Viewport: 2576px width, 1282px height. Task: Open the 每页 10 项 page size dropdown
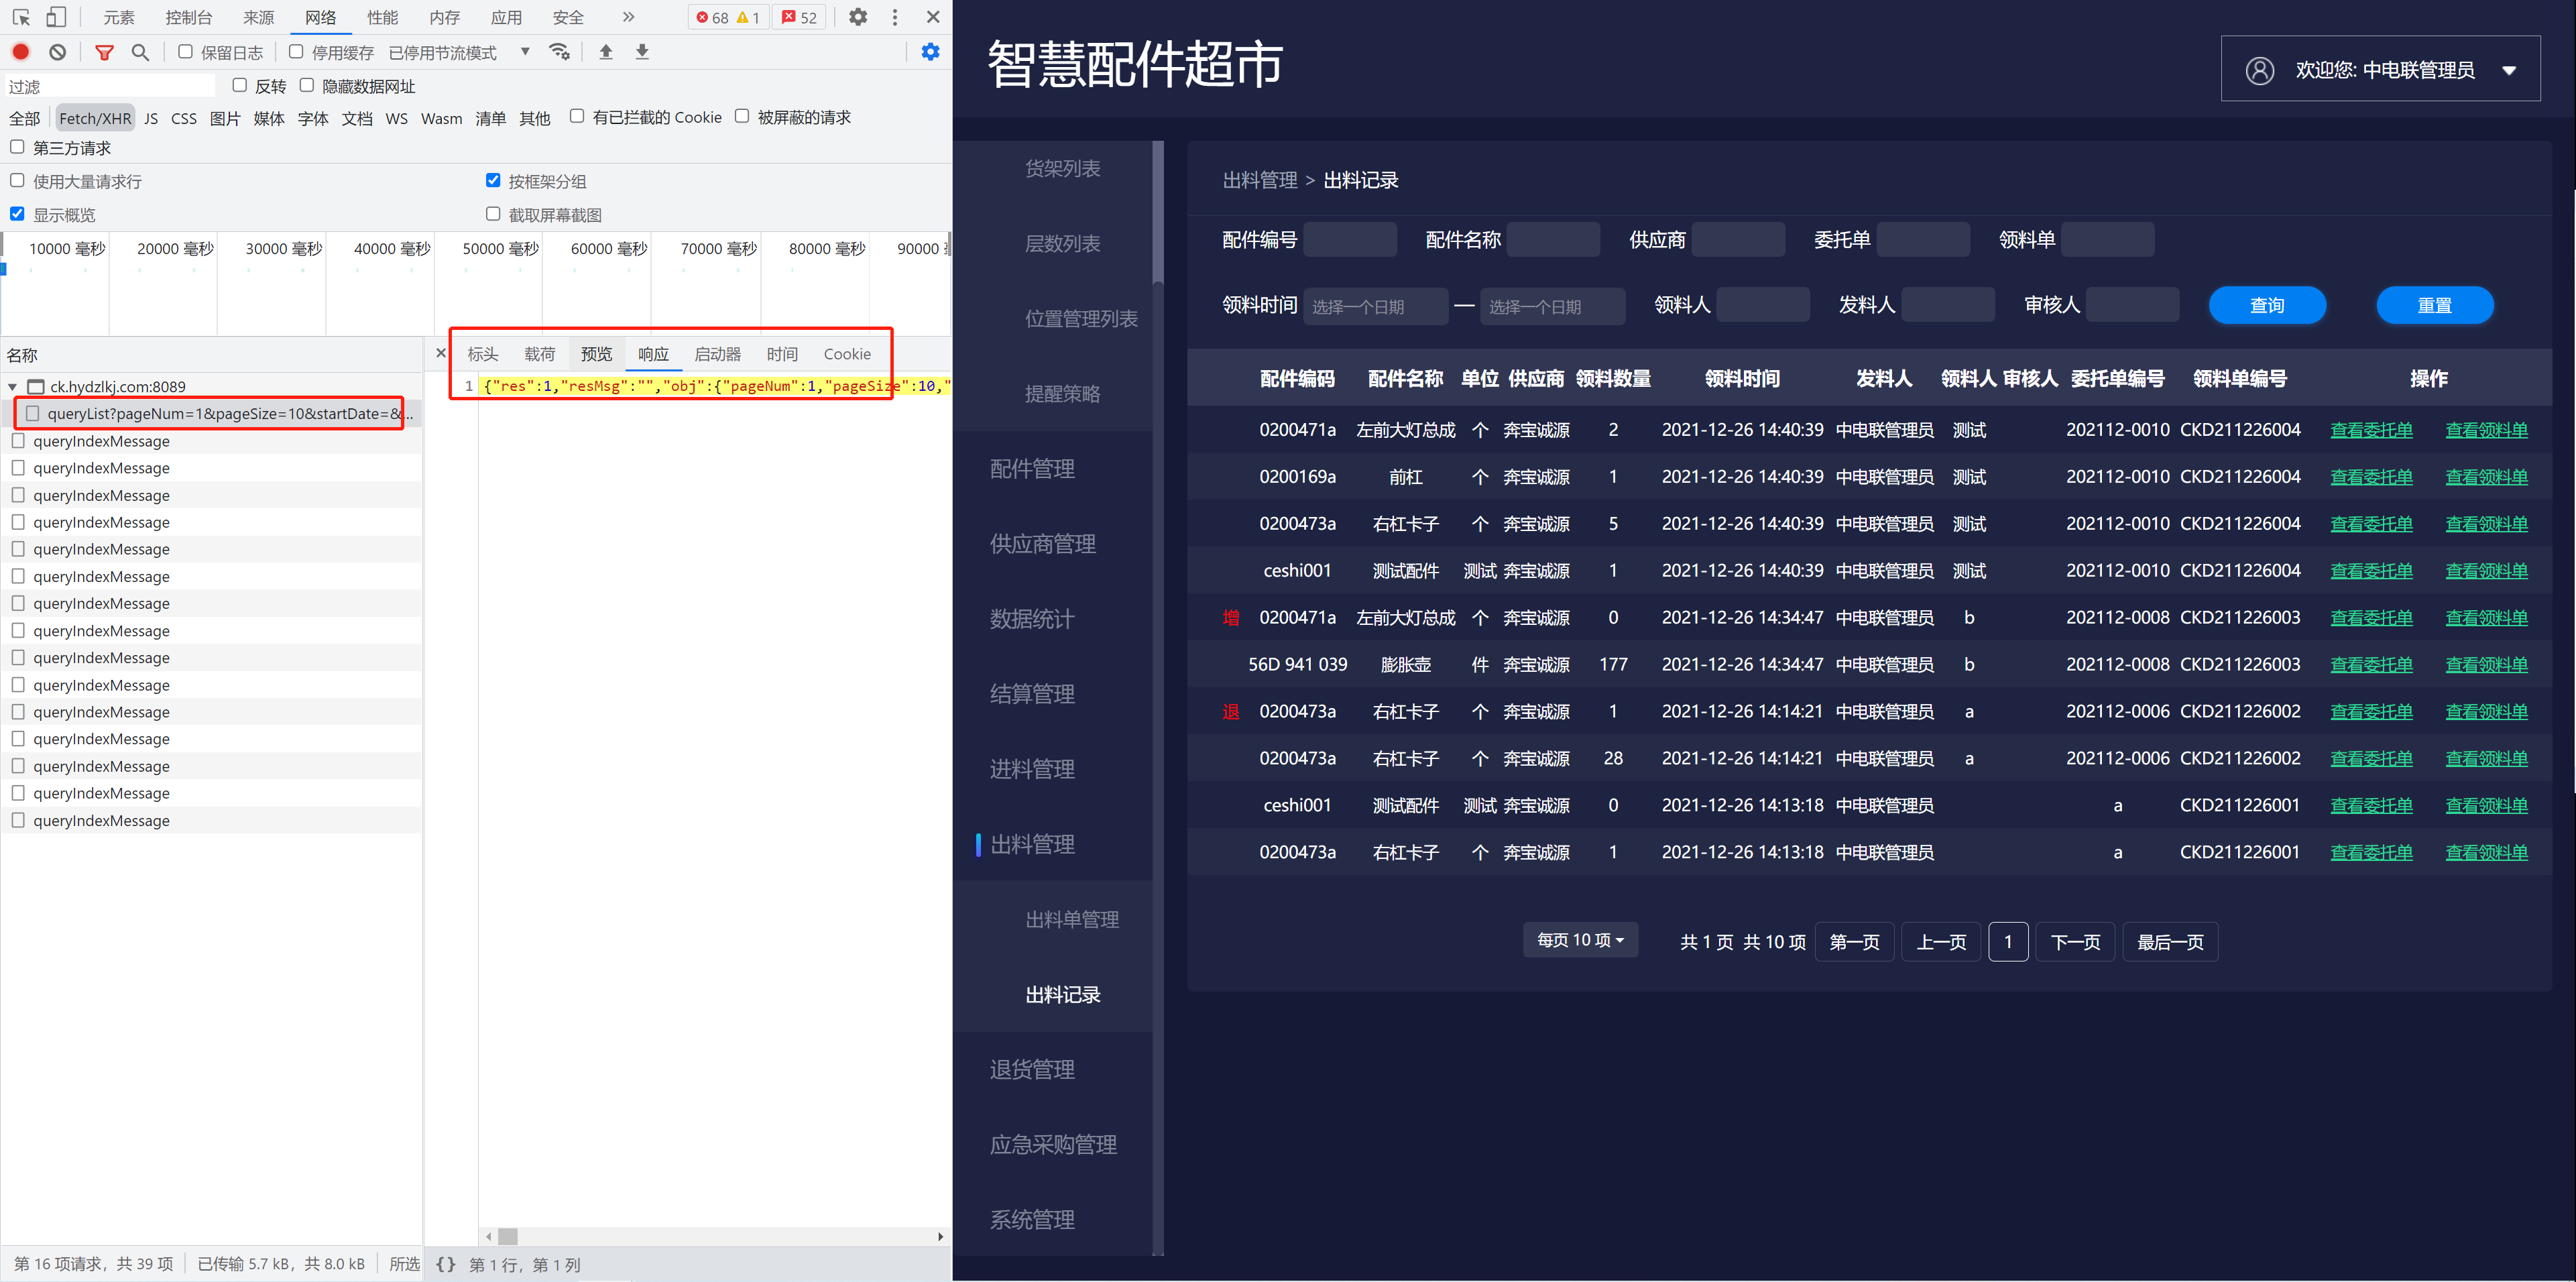[1580, 940]
